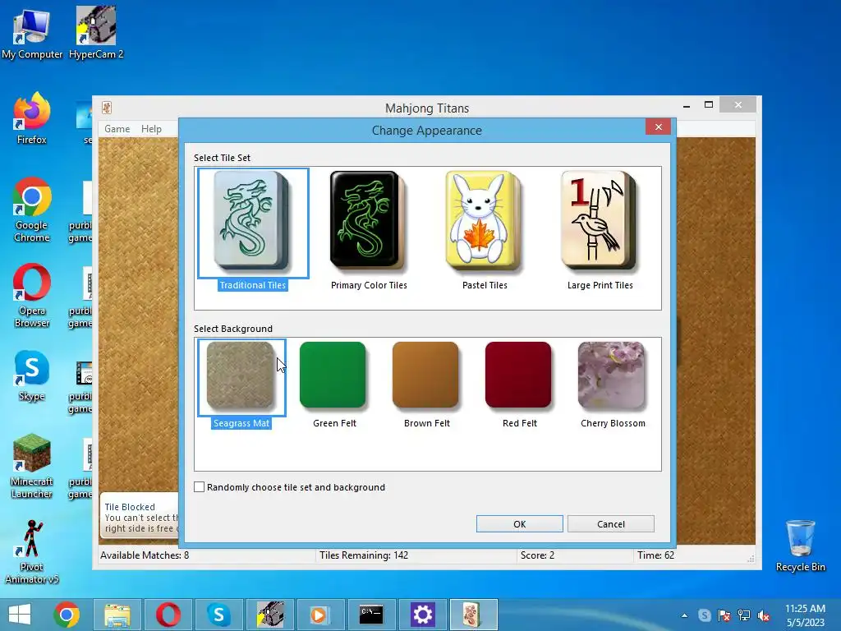Viewport: 841px width, 631px height.
Task: Open Skype from the taskbar
Action: coord(218,615)
